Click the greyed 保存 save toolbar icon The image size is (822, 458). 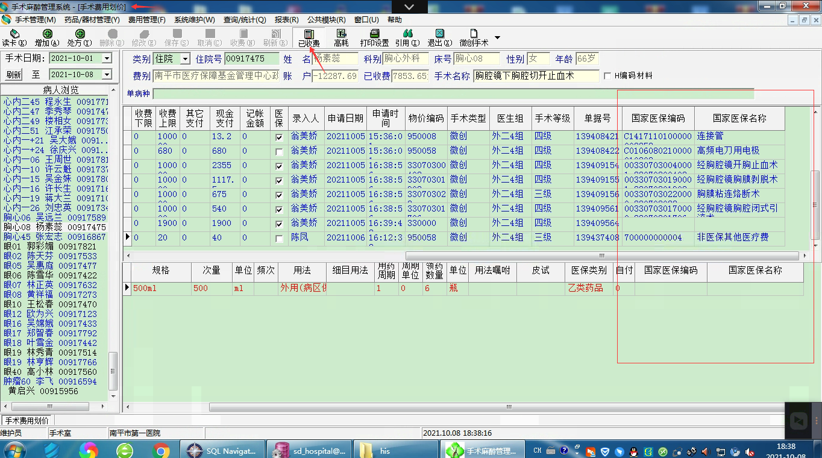[177, 38]
